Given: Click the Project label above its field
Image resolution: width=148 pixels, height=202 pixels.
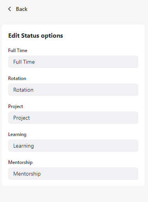Looking at the screenshot, I should tap(15, 106).
